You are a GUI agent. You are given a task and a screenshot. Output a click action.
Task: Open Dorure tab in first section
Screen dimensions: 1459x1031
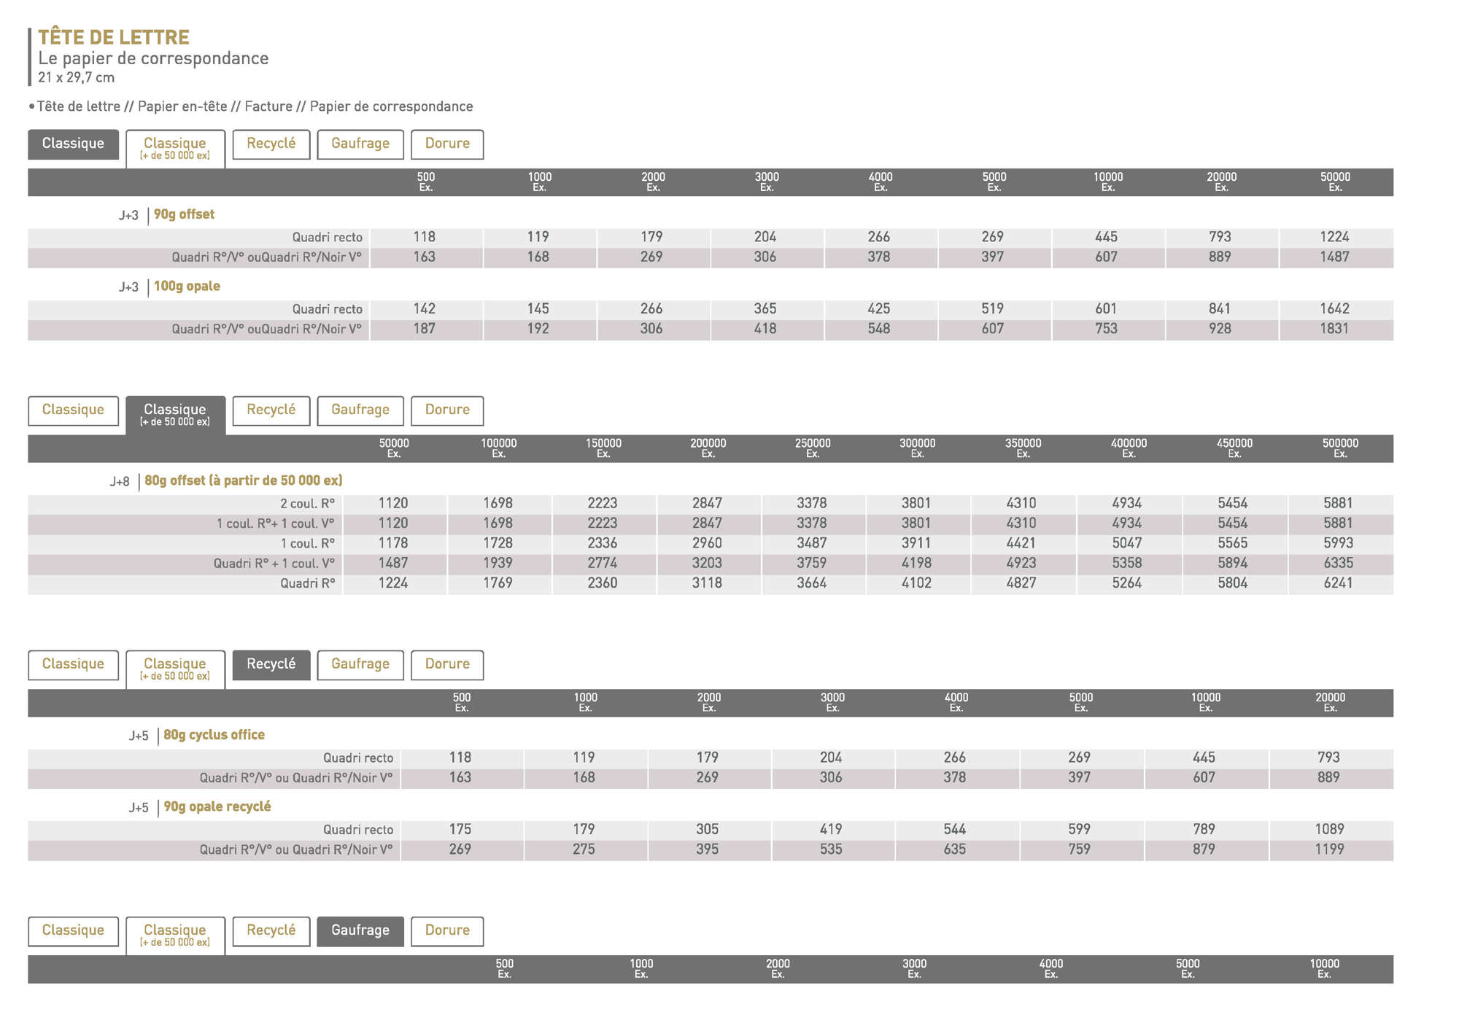click(446, 144)
